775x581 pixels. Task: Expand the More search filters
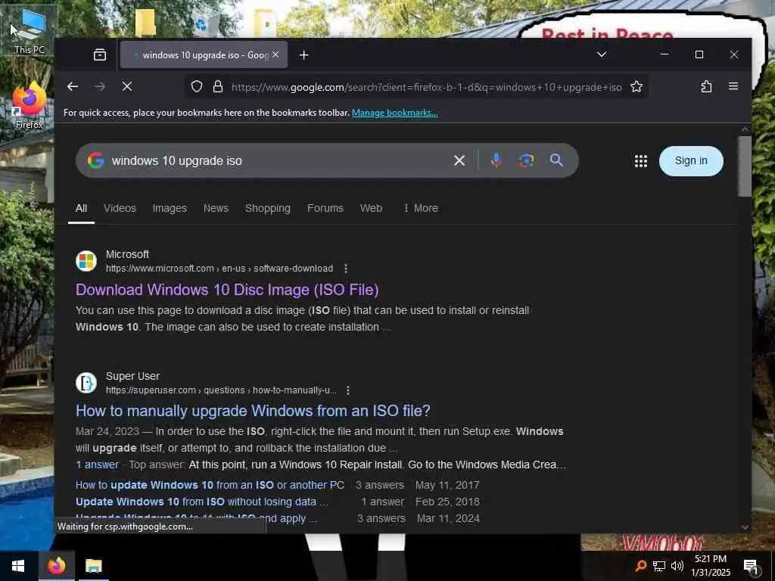(421, 209)
